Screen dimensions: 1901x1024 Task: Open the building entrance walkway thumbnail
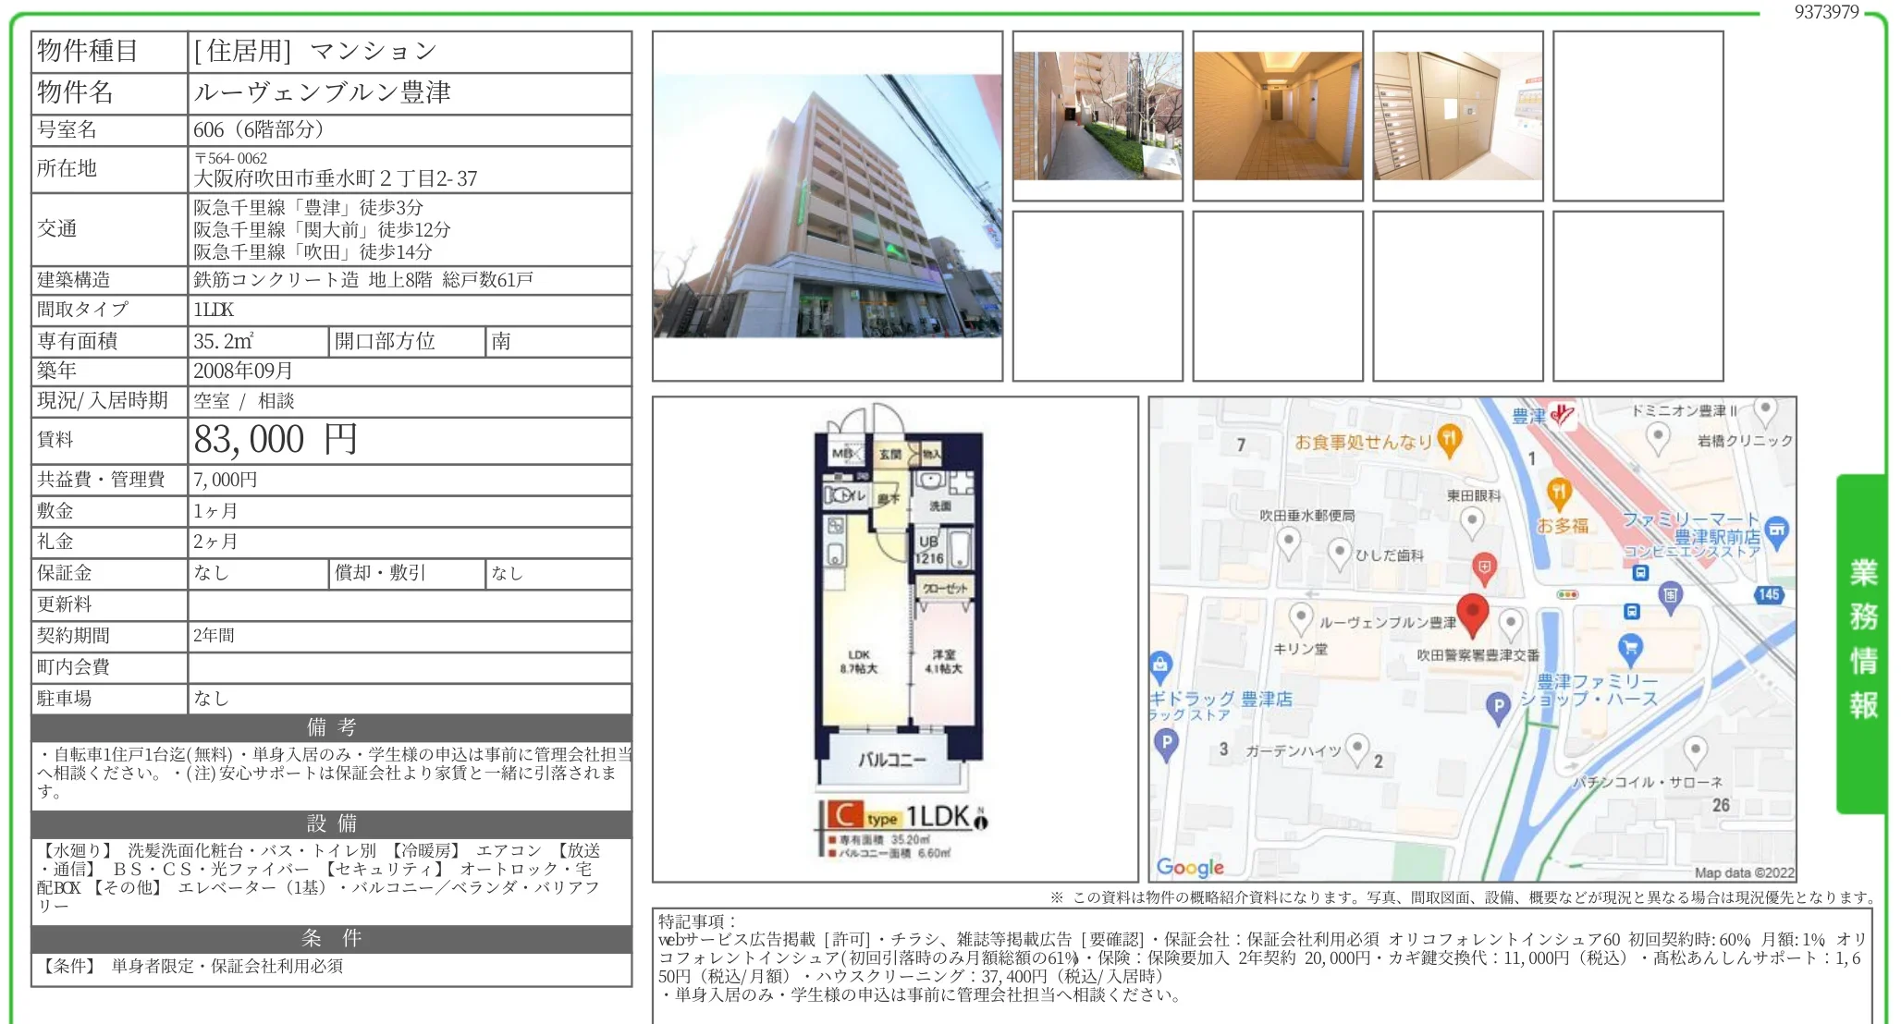point(1098,116)
